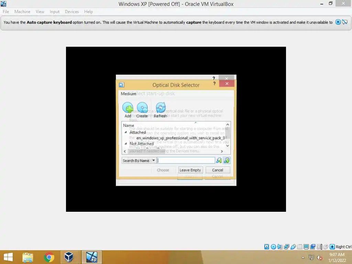Collapse the Not Attached tree group
The image size is (352, 264).
click(126, 143)
